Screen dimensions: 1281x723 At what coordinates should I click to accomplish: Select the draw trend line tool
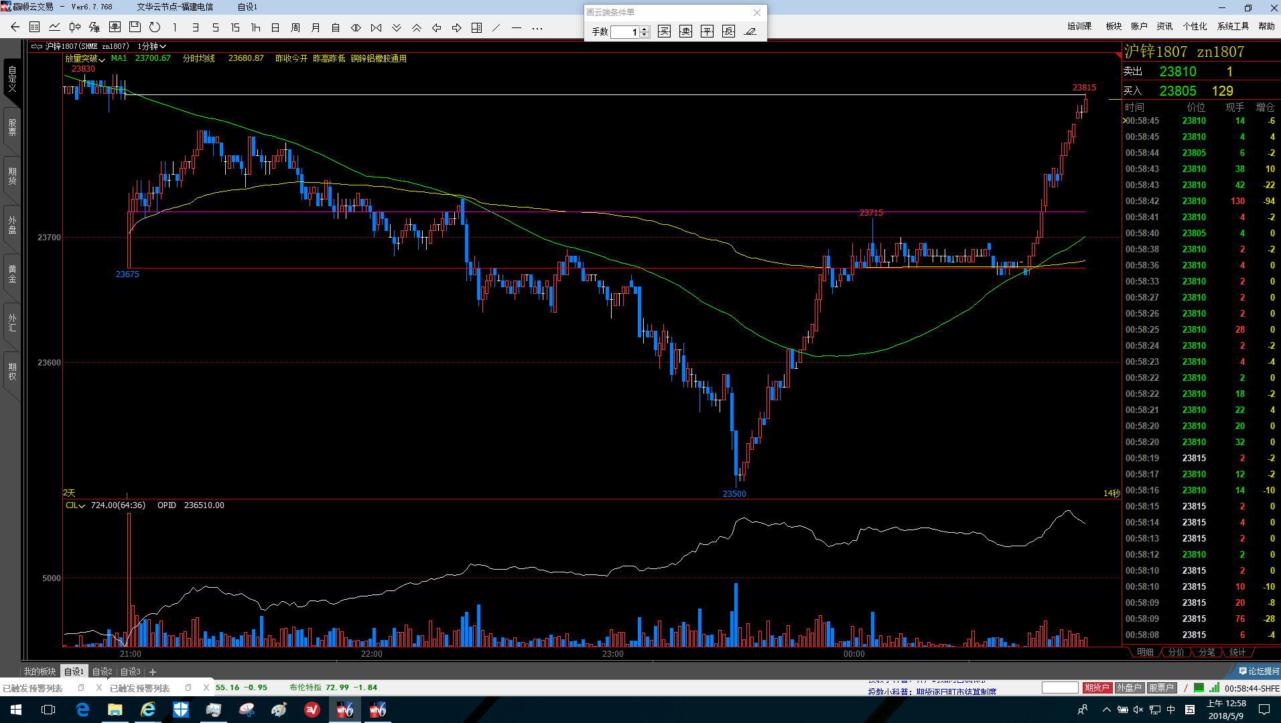pos(496,27)
